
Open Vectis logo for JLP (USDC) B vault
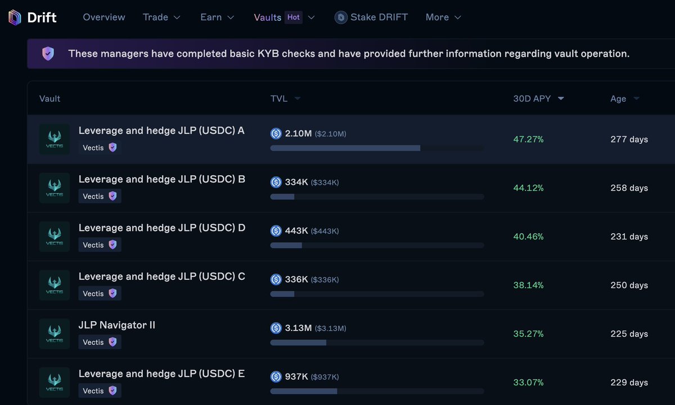(55, 188)
